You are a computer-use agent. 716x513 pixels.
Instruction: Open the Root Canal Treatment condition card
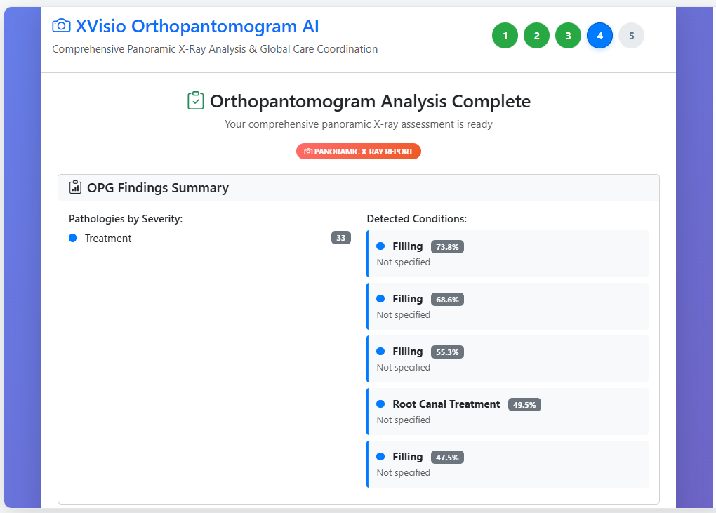click(507, 411)
